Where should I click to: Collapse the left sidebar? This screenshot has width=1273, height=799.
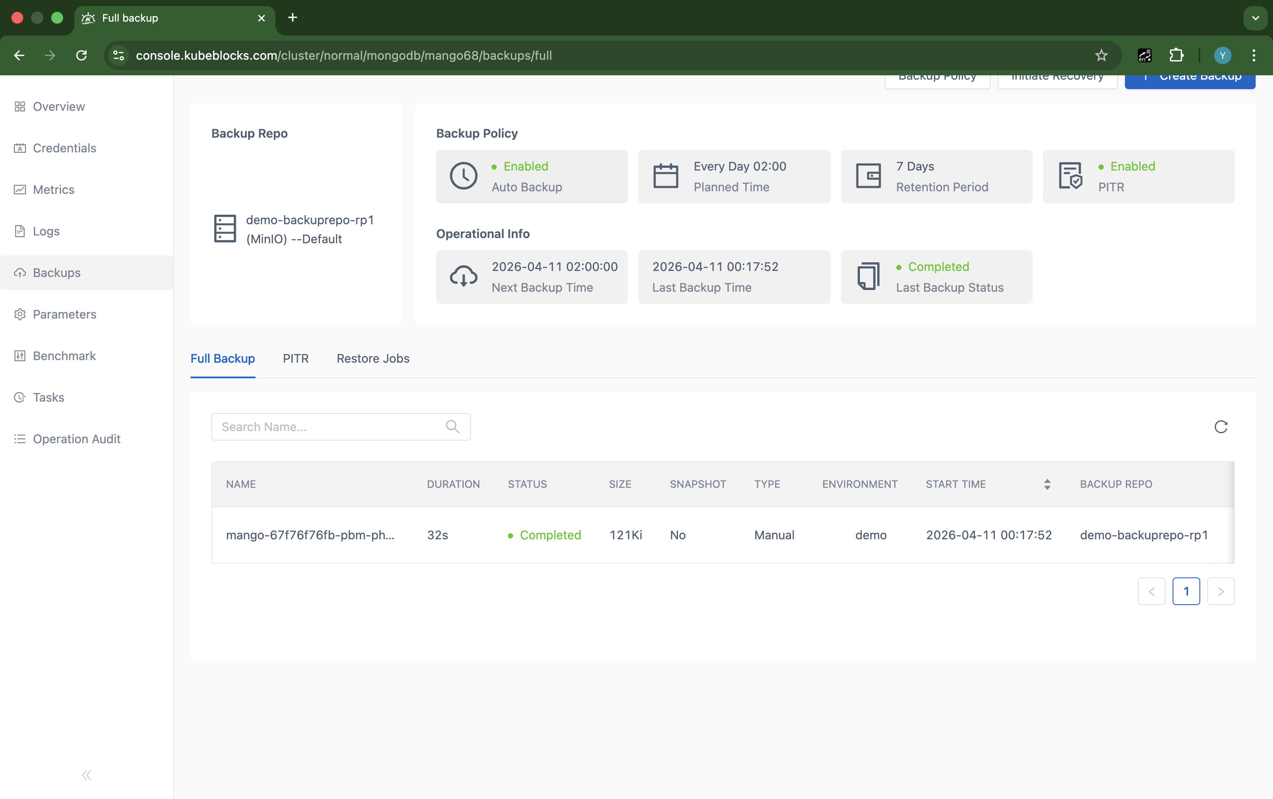[86, 775]
